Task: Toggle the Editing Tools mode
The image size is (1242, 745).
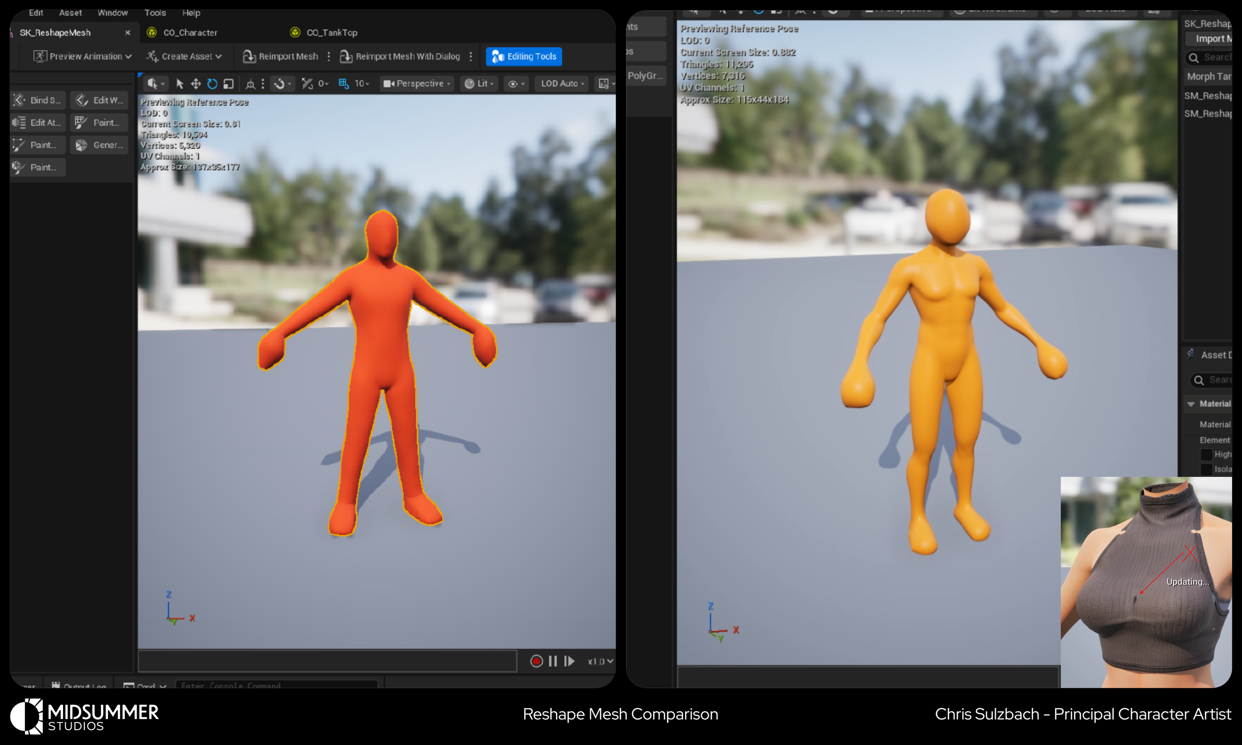Action: click(524, 56)
